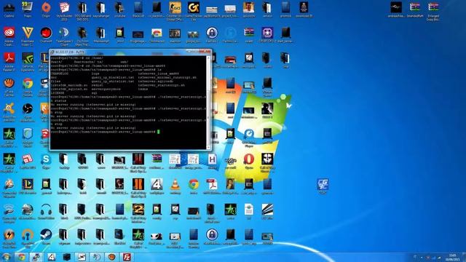This screenshot has height=262, width=466.
Task: Open Adobe Creative Cloud desktop icon
Action: point(9,36)
